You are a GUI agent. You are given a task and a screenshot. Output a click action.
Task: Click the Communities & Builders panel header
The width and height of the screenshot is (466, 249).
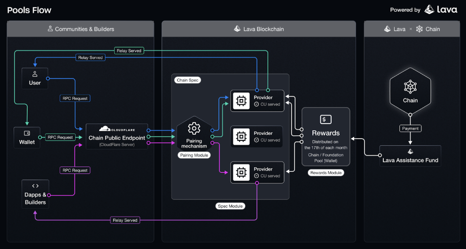[x=80, y=29]
